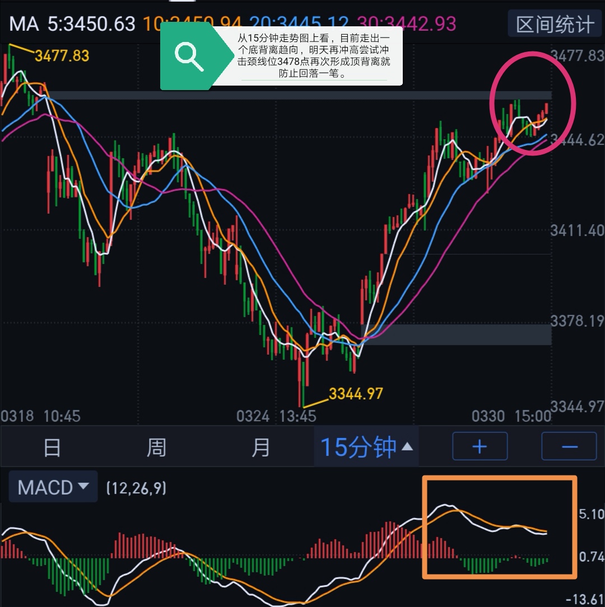Click the 3344.97 low price label on the chart

pyautogui.click(x=356, y=394)
